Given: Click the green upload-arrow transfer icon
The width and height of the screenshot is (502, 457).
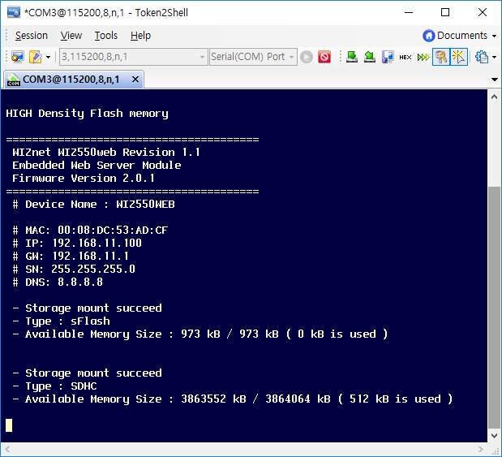Looking at the screenshot, I should click(370, 57).
